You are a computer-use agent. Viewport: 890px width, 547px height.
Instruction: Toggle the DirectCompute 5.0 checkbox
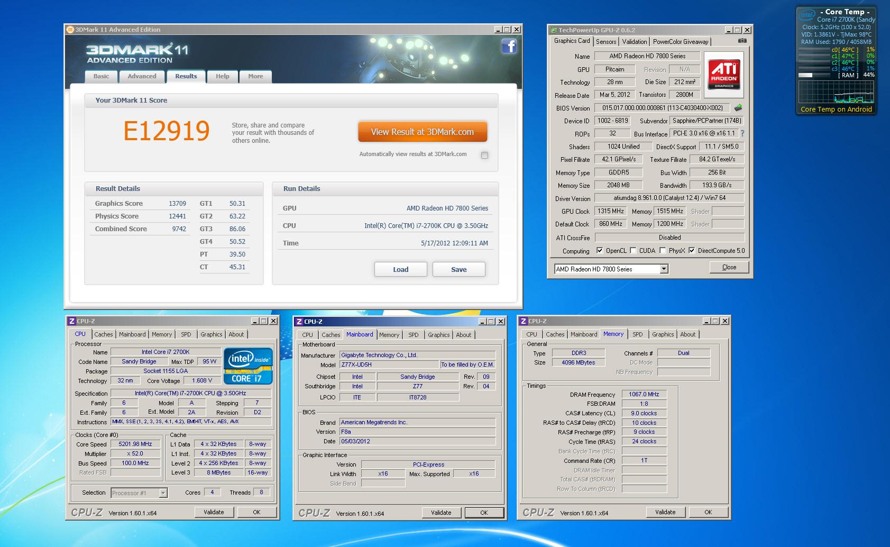click(x=691, y=251)
